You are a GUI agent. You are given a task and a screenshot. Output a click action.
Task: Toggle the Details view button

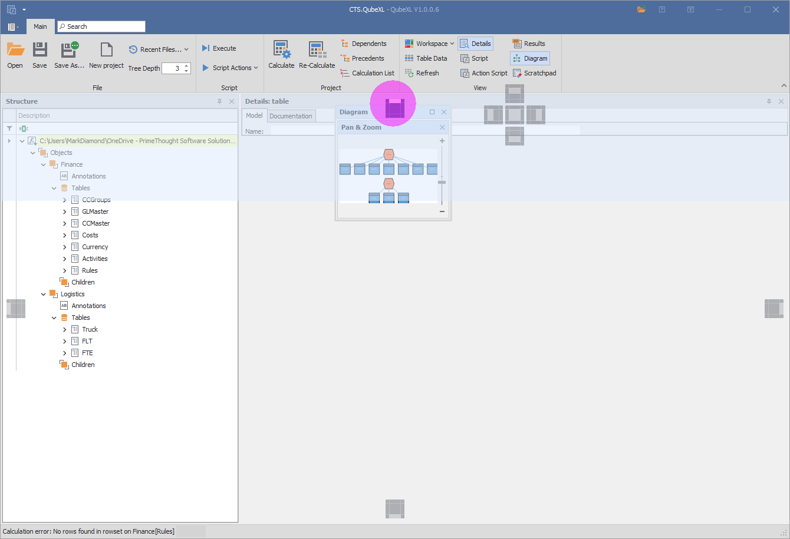(475, 44)
